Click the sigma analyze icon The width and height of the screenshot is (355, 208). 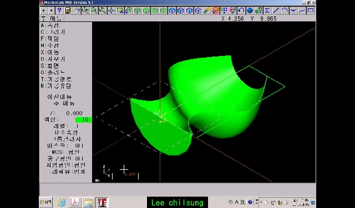tap(267, 11)
